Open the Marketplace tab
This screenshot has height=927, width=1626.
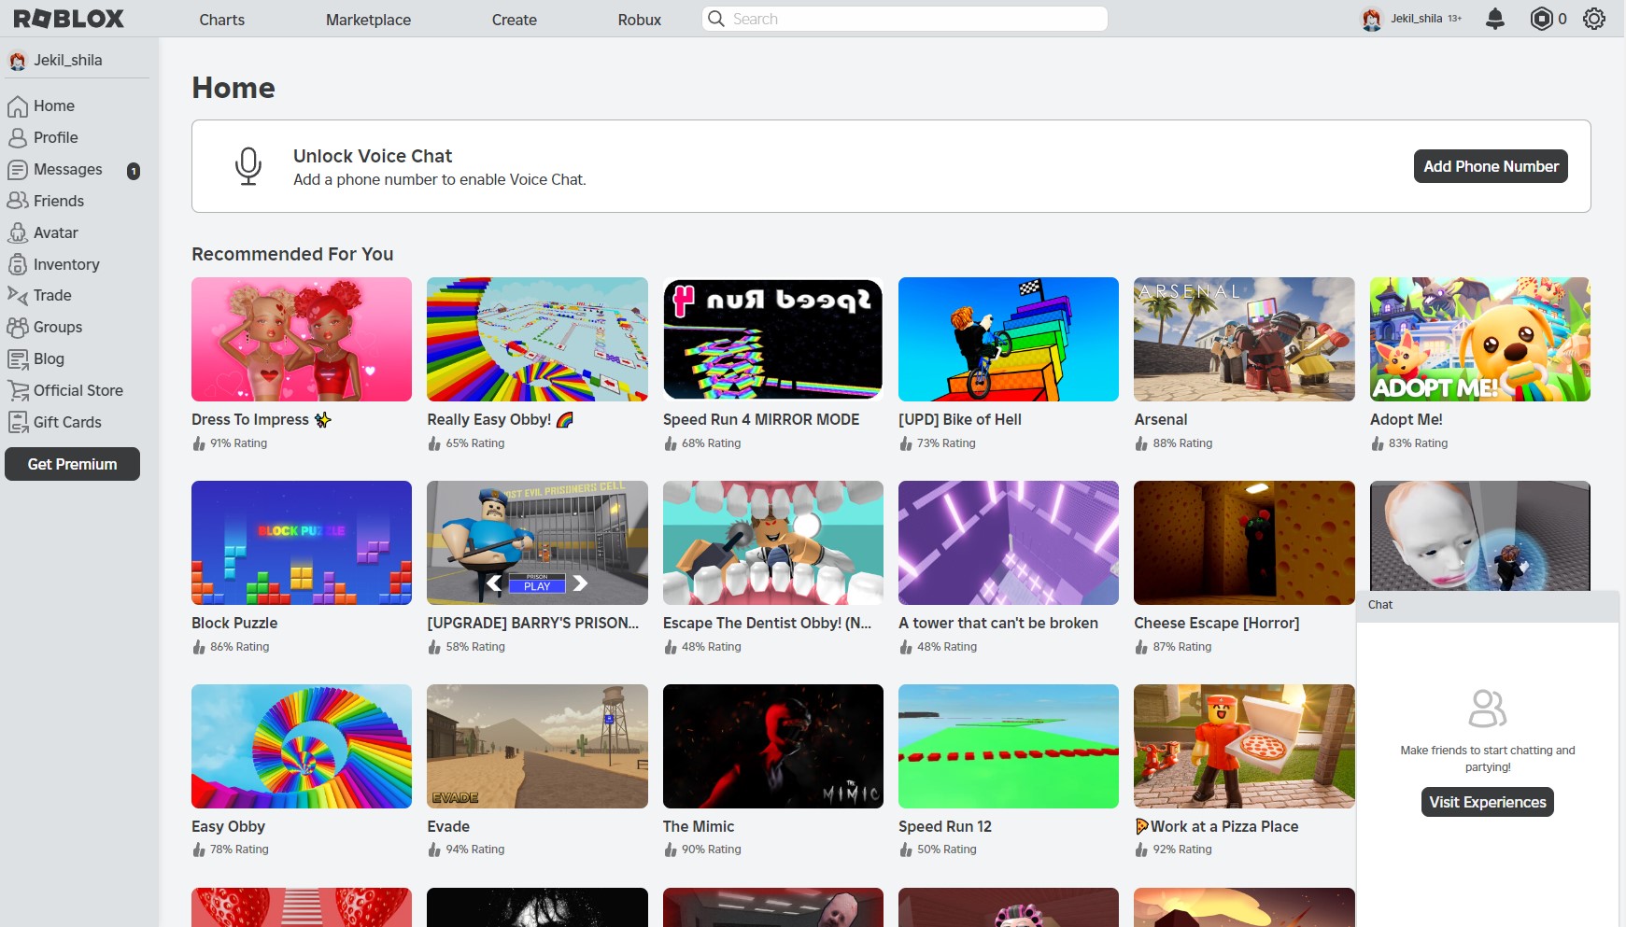(368, 20)
